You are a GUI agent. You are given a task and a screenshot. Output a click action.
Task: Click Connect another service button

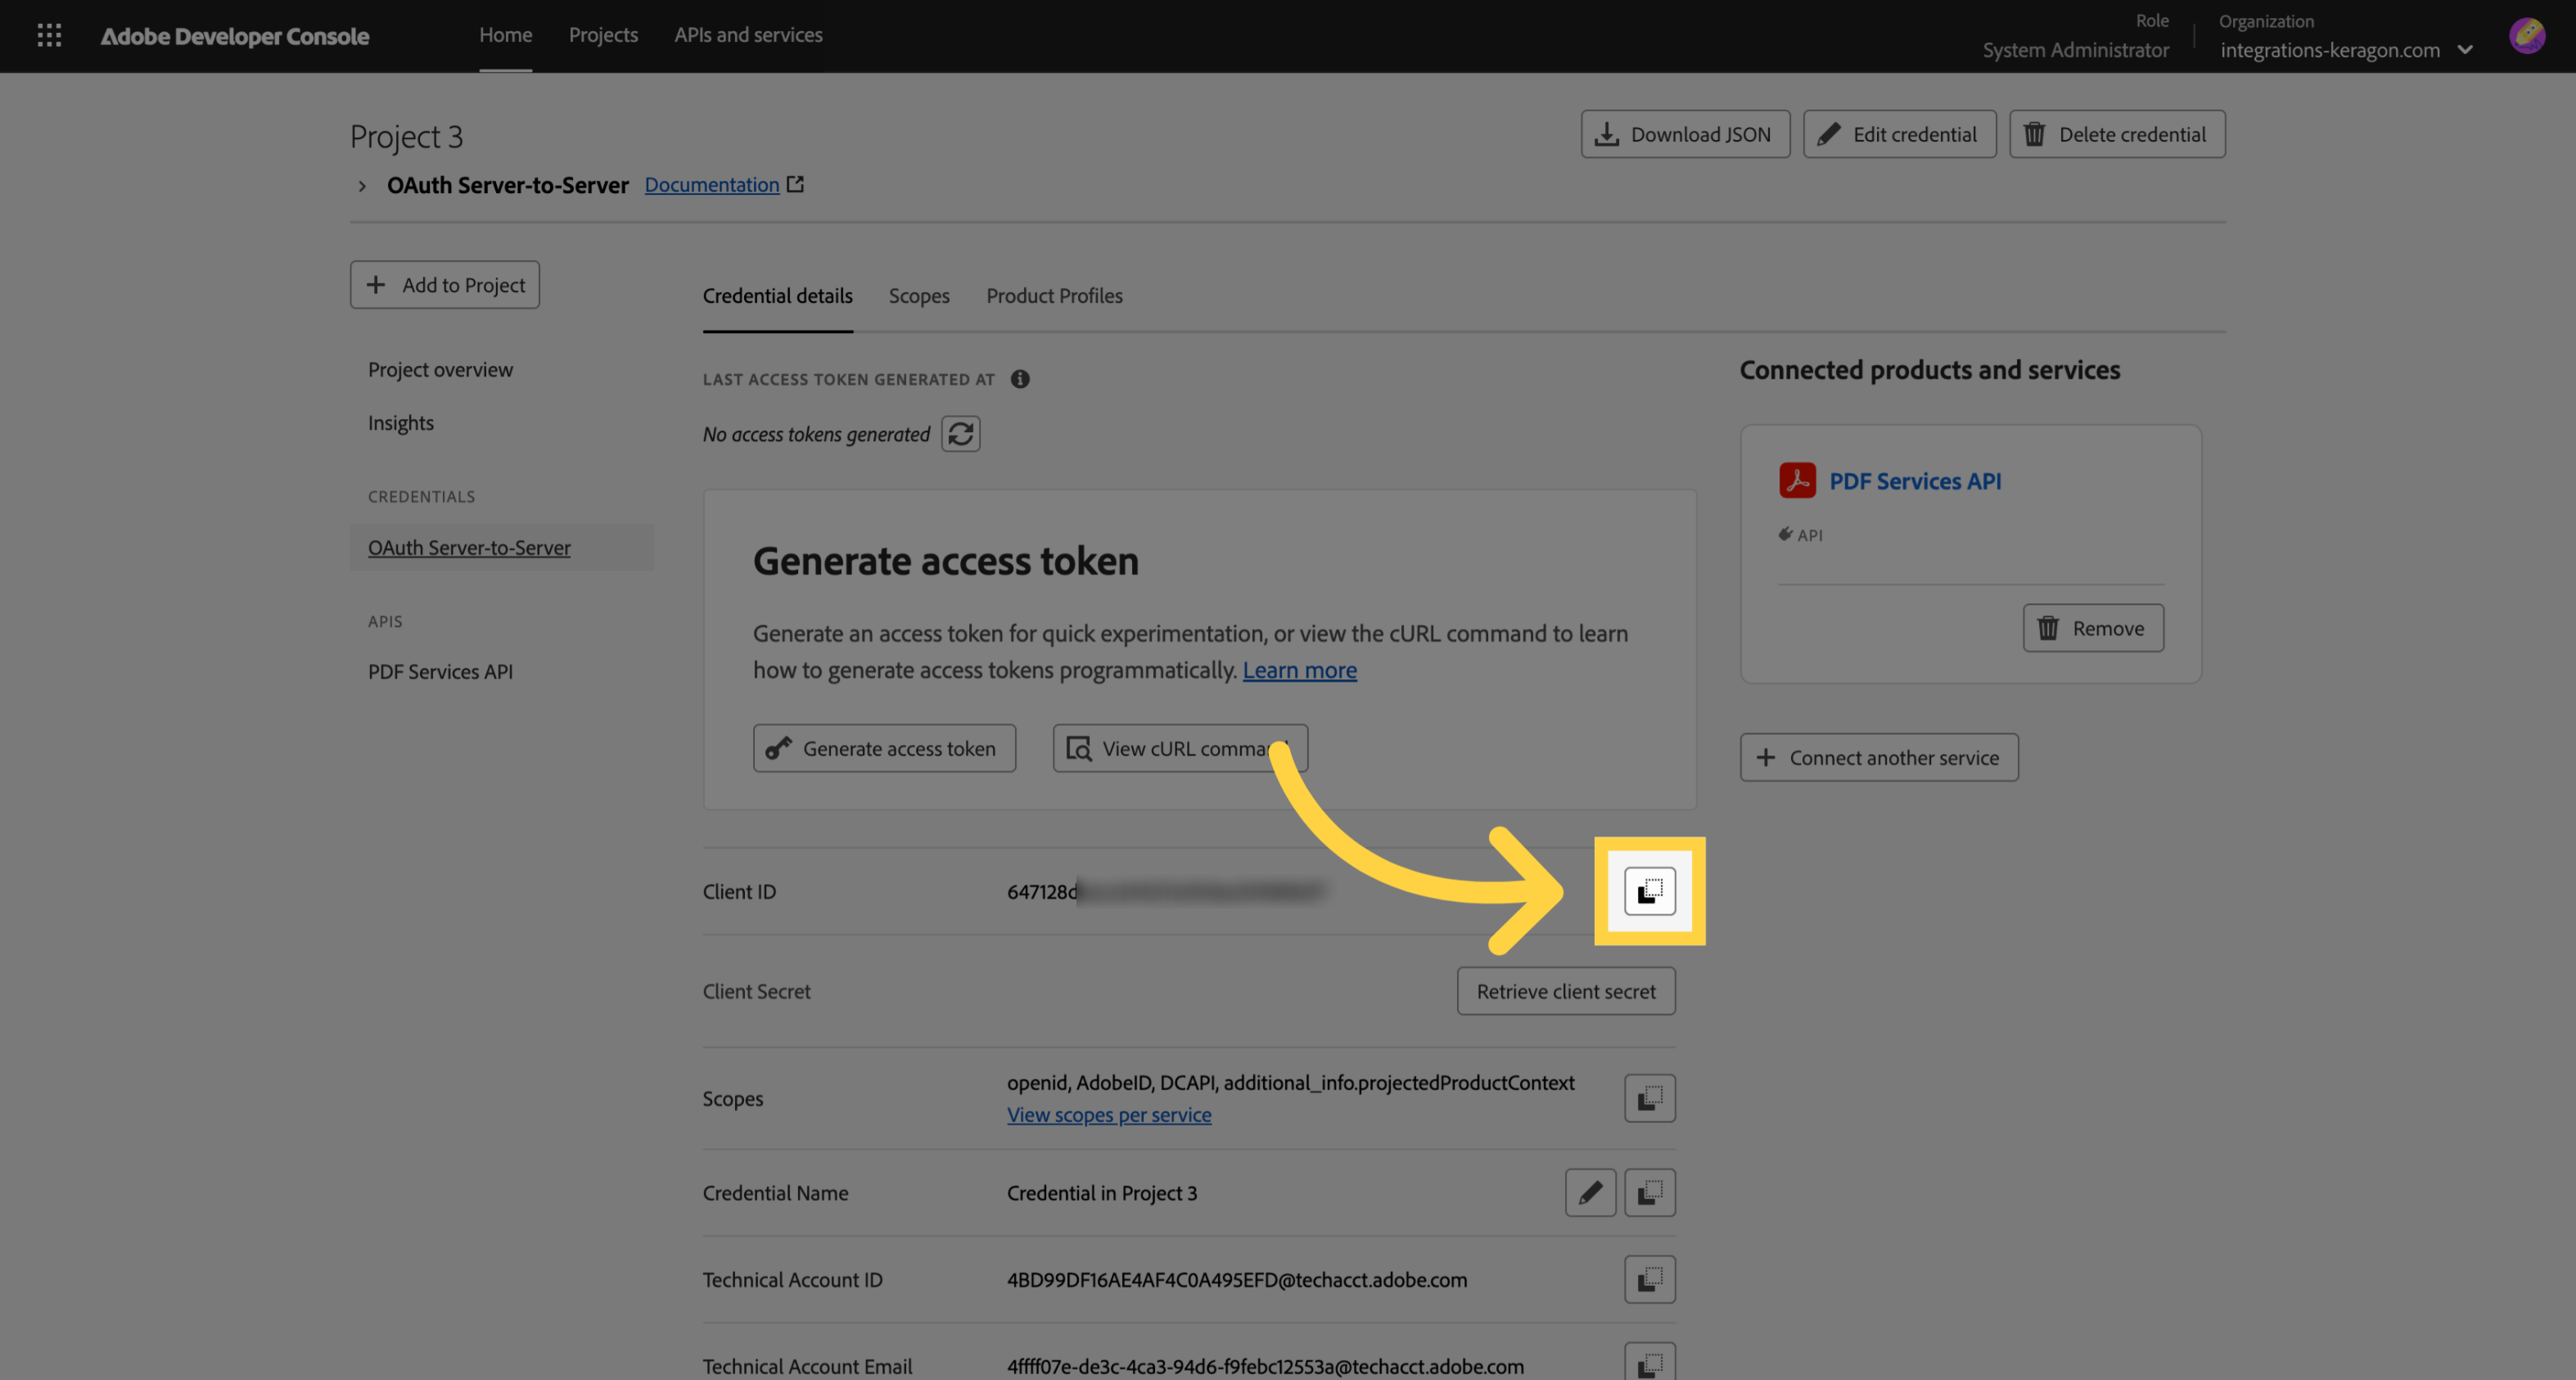pyautogui.click(x=1879, y=757)
